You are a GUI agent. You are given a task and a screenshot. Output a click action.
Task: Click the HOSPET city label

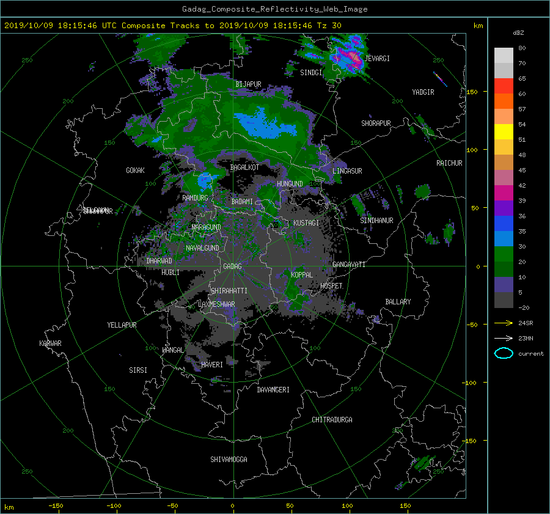pyautogui.click(x=331, y=286)
